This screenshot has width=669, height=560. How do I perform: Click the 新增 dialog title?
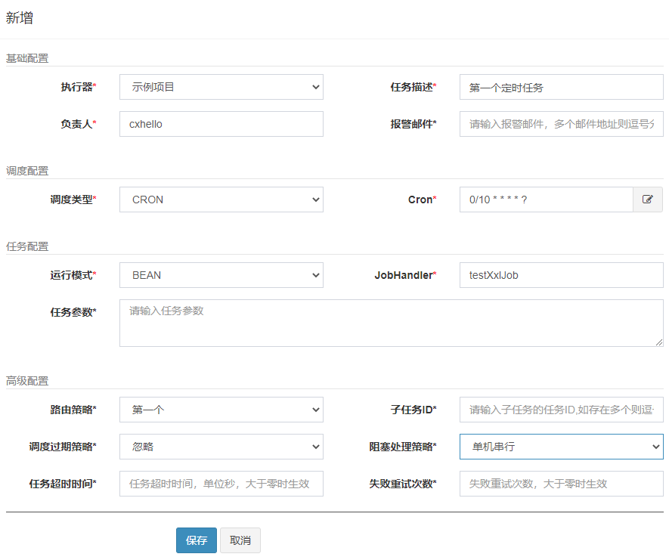point(19,18)
